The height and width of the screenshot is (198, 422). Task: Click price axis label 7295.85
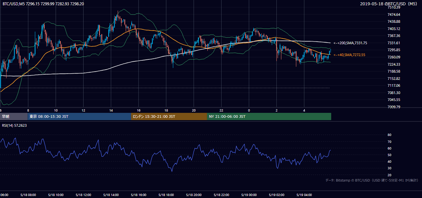pos(394,50)
